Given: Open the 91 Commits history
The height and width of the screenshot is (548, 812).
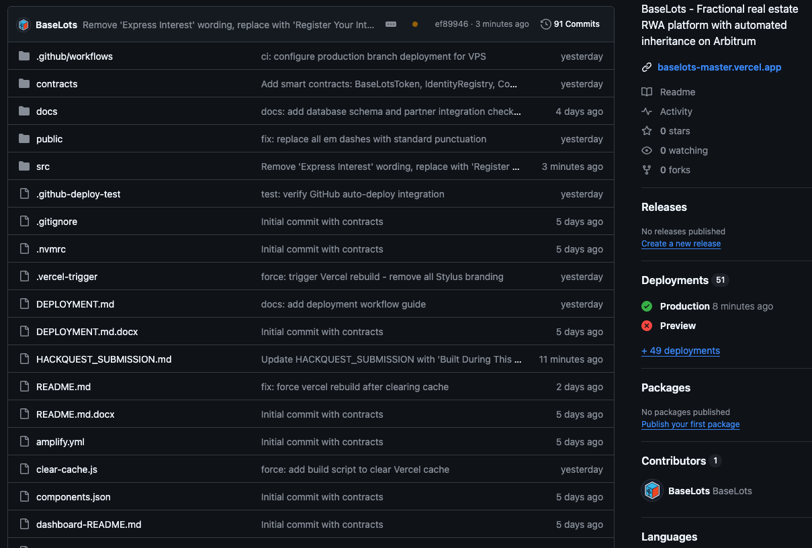Looking at the screenshot, I should (570, 24).
